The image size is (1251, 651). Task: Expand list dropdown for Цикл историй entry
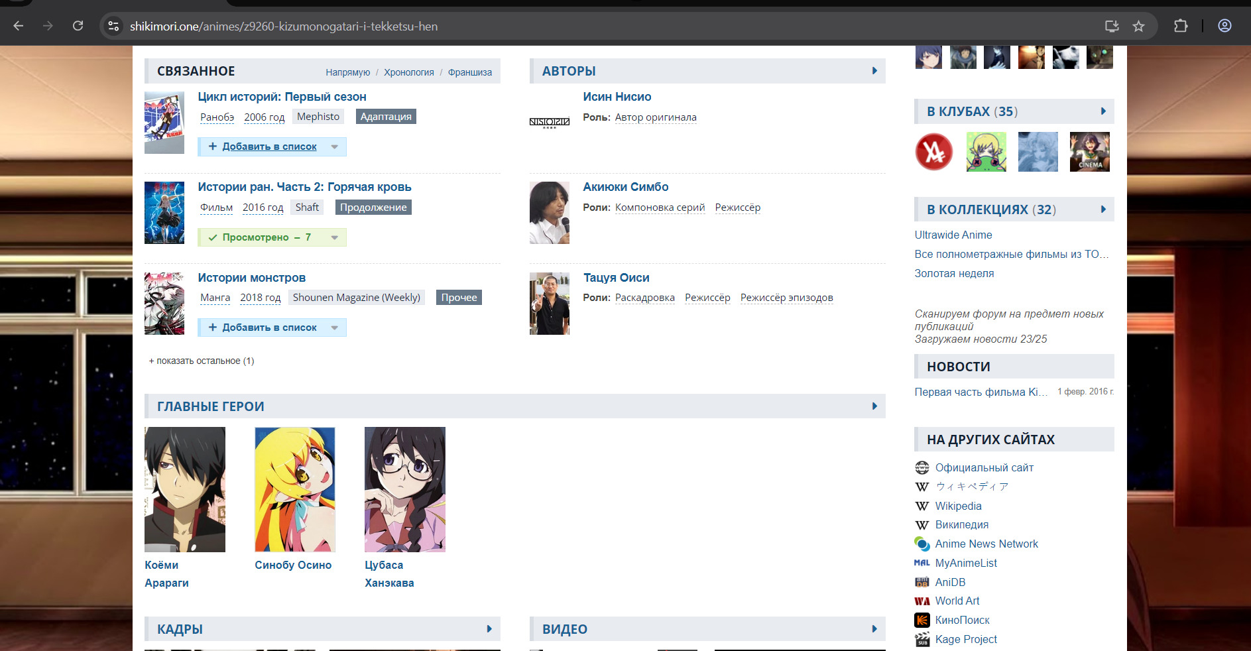(335, 147)
